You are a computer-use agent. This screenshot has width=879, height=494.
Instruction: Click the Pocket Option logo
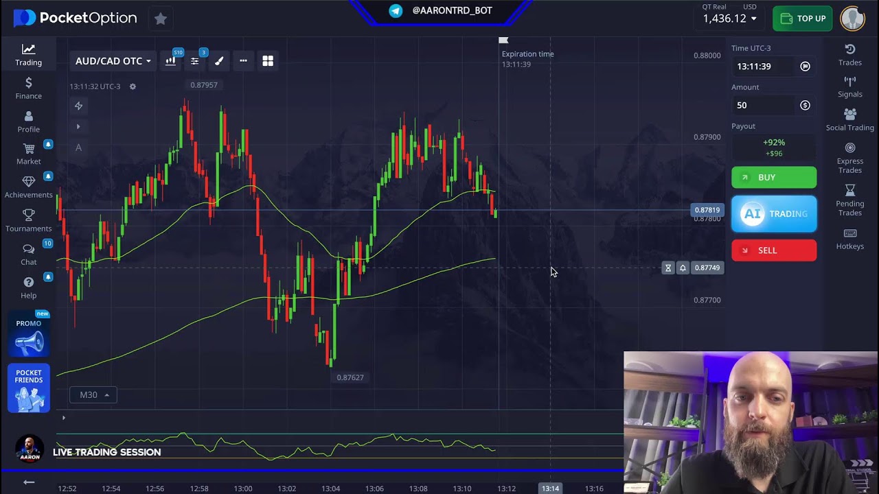[x=76, y=19]
